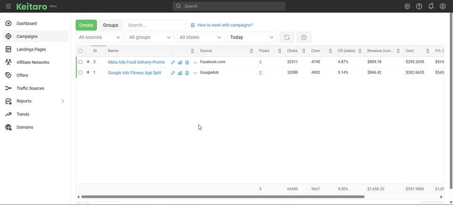Click the user profile icon

point(443,6)
